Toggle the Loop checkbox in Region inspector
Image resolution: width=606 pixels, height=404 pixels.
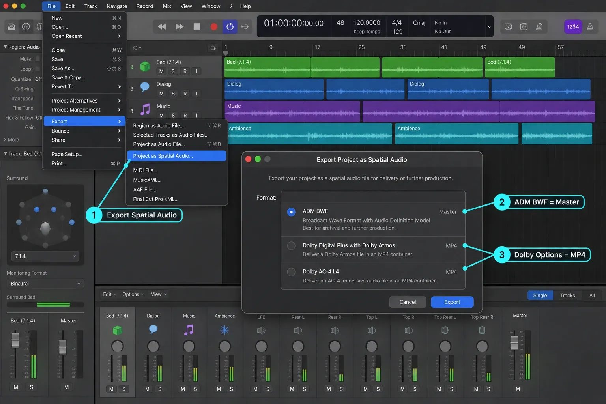37,69
